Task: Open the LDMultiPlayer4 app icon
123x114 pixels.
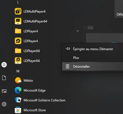Action: click(18, 11)
